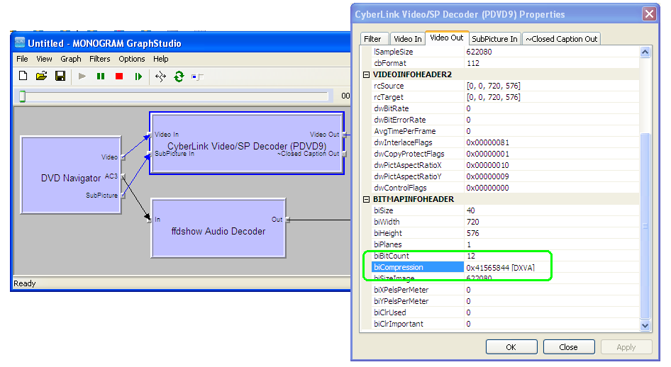Click the insert filter toolbar icon
The height and width of the screenshot is (367, 671).
pos(197,77)
